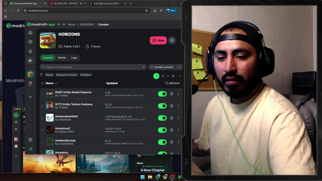Clear the project search field
322x181 pixels.
point(143,67)
